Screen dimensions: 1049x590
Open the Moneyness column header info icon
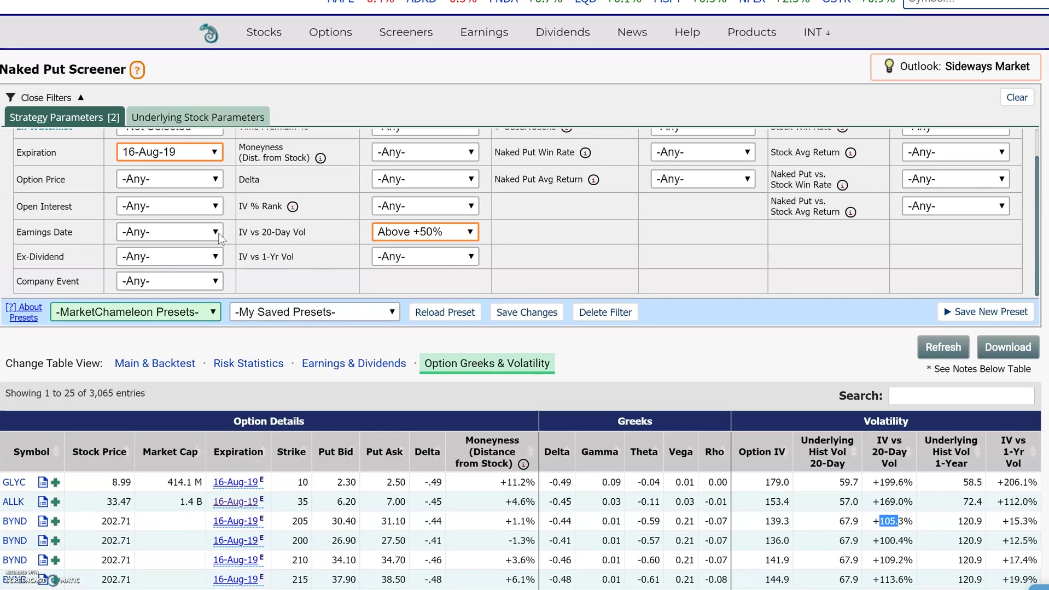(x=523, y=464)
